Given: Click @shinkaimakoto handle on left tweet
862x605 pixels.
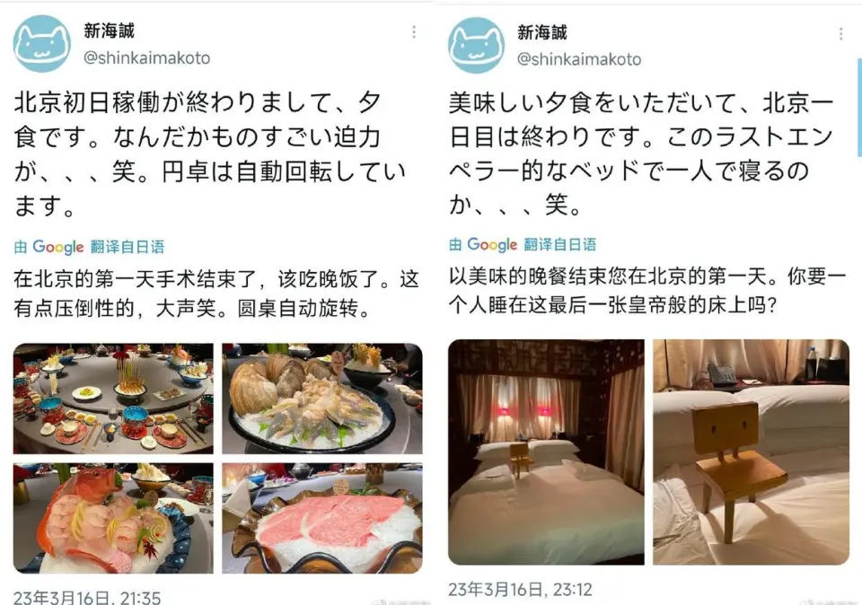Looking at the screenshot, I should (146, 57).
